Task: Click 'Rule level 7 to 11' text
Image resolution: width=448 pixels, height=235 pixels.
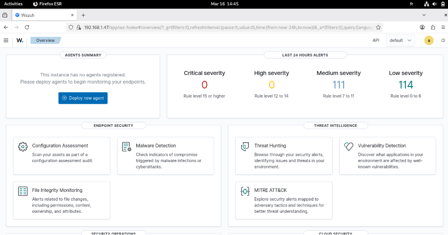Action: pyautogui.click(x=339, y=96)
